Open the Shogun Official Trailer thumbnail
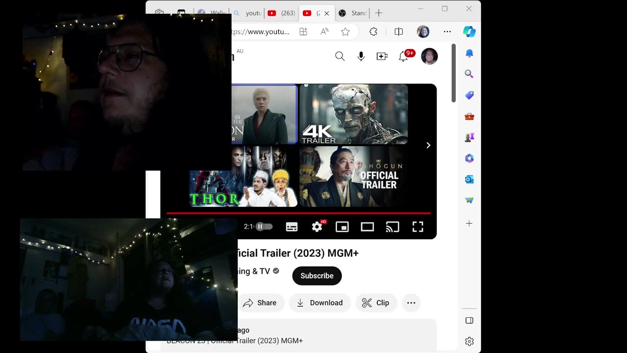Screen dimensions: 627x353 [x=354, y=176]
